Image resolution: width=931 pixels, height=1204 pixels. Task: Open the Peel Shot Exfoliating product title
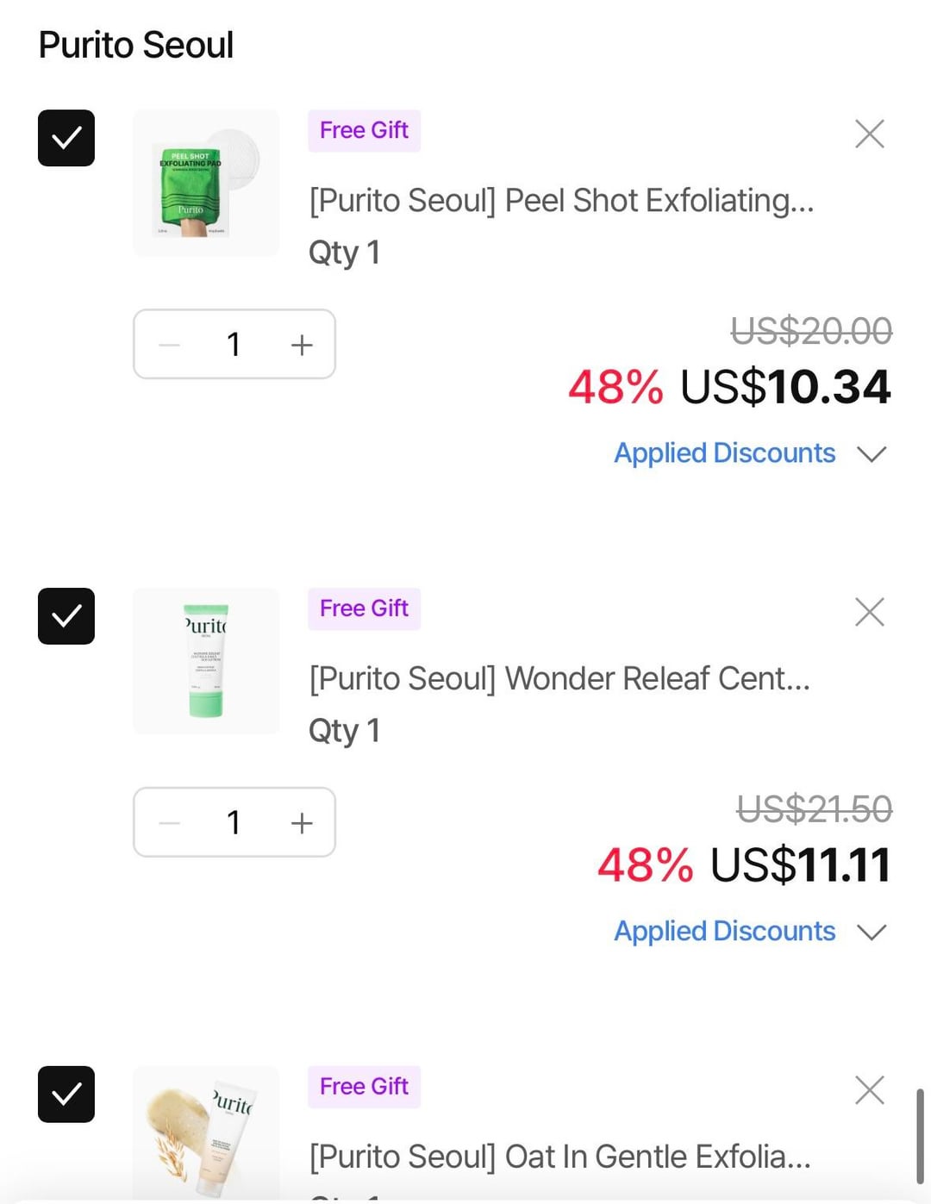[561, 201]
